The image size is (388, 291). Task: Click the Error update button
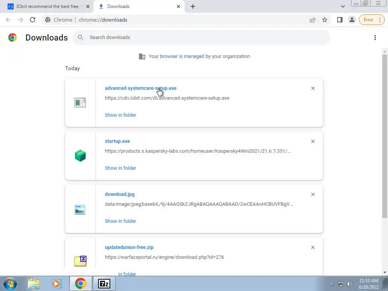click(372, 20)
